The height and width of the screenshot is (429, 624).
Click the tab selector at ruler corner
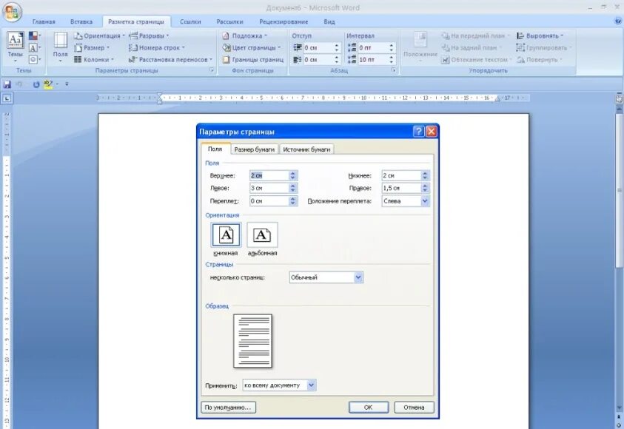(x=7, y=98)
